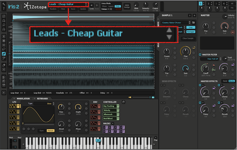
Task: Enable Mono voice mode
Action: [x=104, y=6]
